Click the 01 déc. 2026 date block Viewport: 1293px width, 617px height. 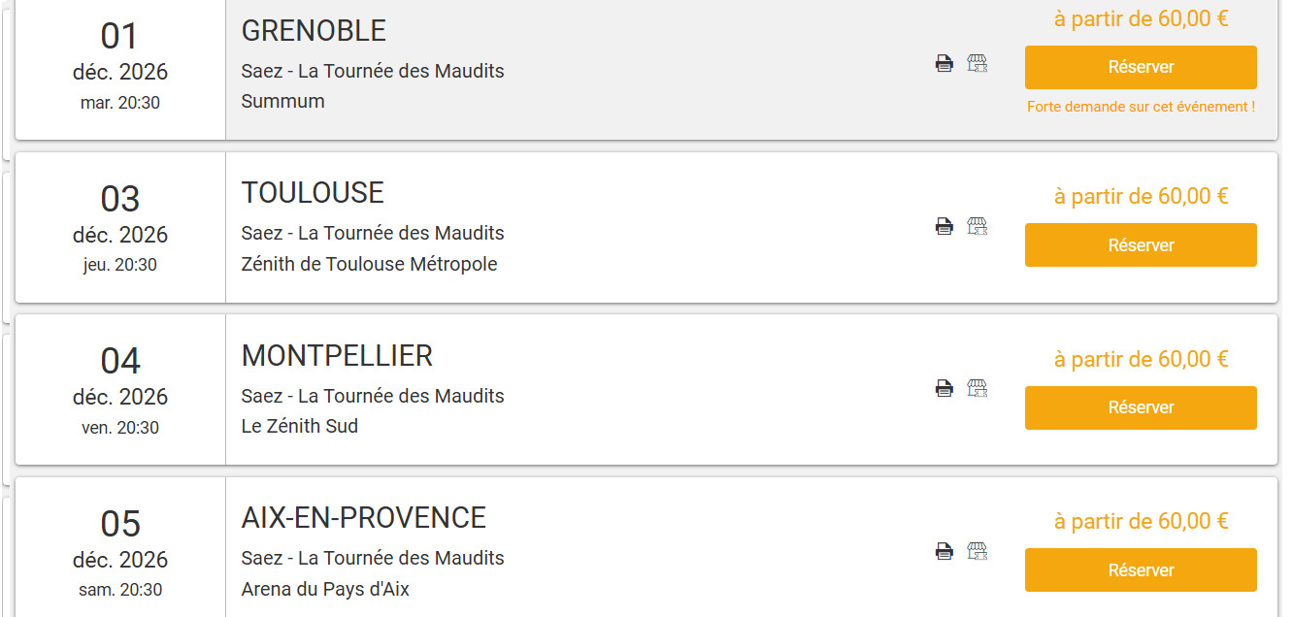[x=120, y=66]
